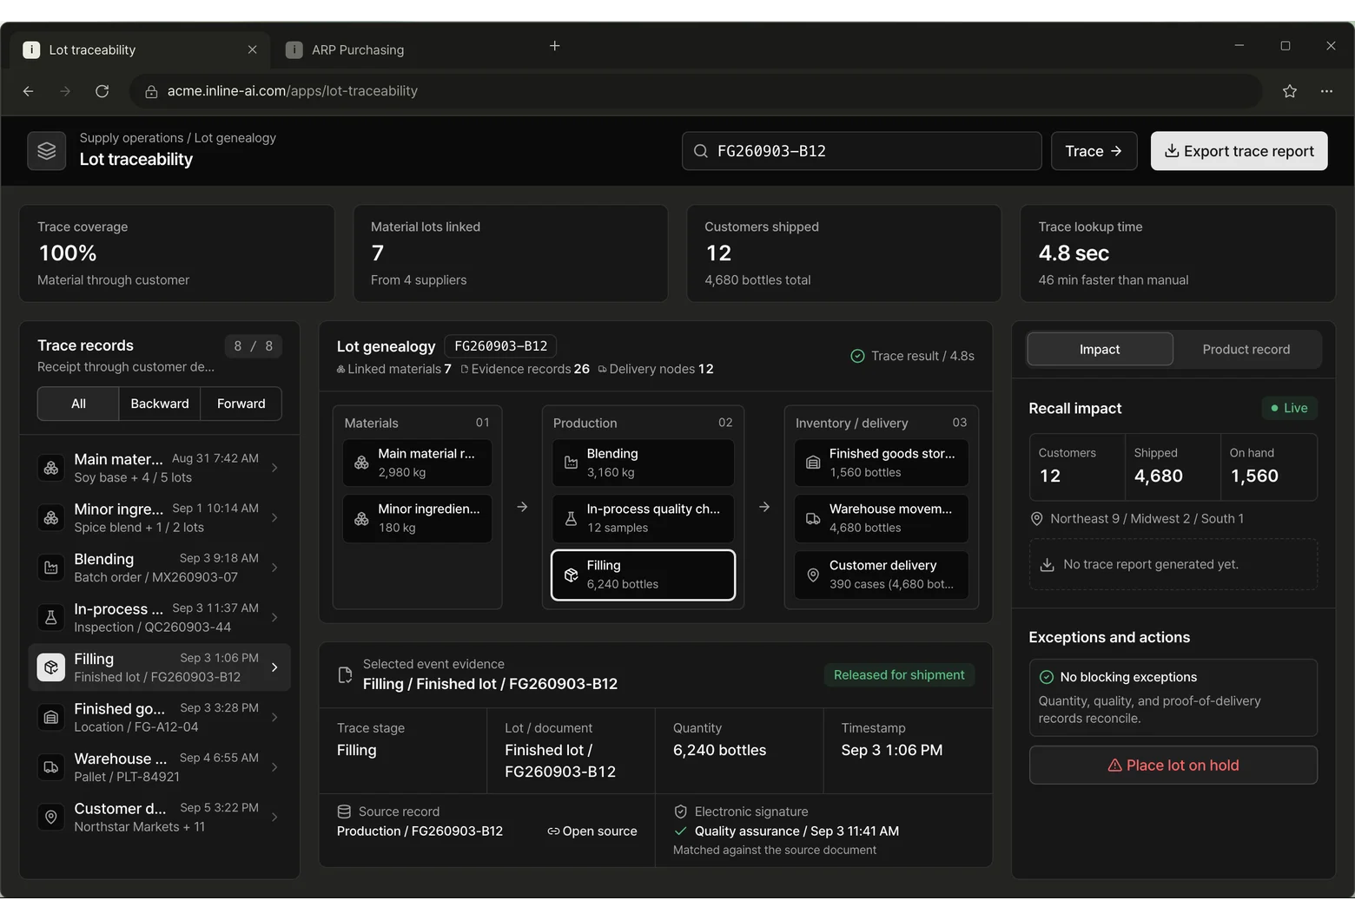Select the Filling node in Production column
1355x920 pixels.
pos(643,575)
